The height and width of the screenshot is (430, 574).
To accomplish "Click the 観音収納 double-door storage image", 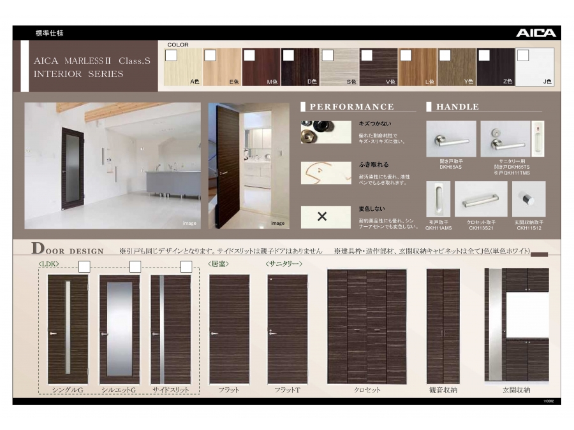I will (443, 327).
